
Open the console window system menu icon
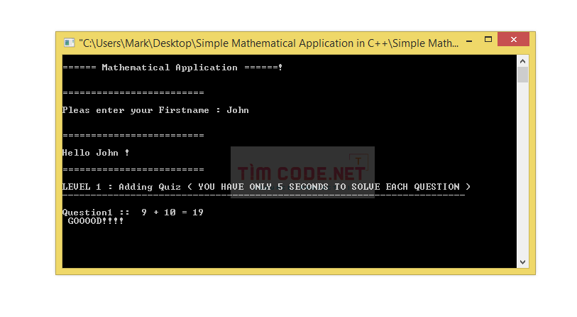click(69, 43)
